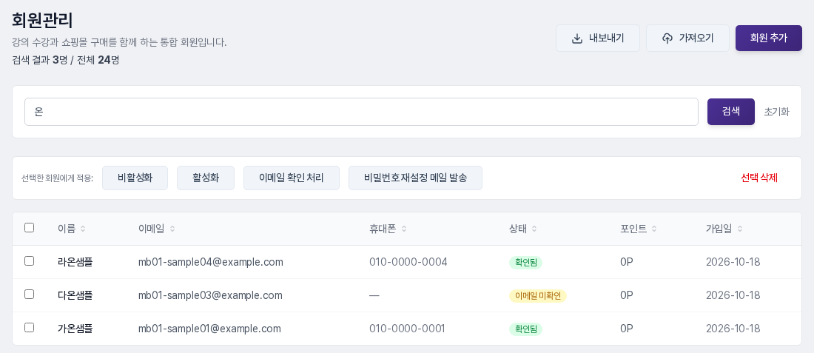The width and height of the screenshot is (814, 353).
Task: Focus the member search input field
Action: (x=361, y=112)
